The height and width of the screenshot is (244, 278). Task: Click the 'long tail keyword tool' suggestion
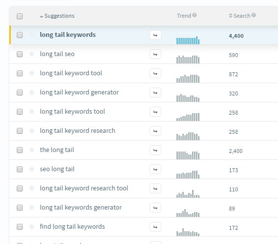pyautogui.click(x=71, y=73)
